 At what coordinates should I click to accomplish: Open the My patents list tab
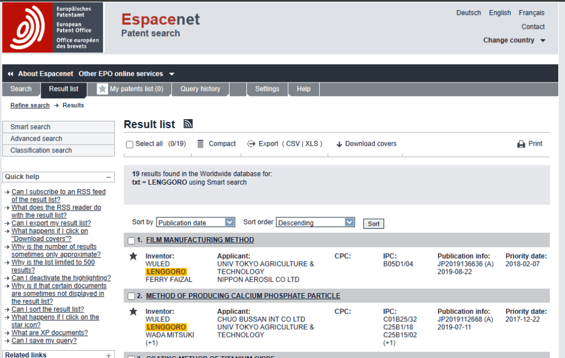point(131,89)
